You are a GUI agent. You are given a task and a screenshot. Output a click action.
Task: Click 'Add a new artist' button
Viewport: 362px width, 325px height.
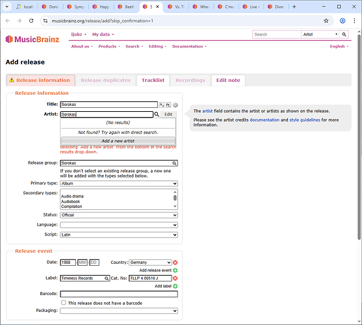click(x=118, y=141)
